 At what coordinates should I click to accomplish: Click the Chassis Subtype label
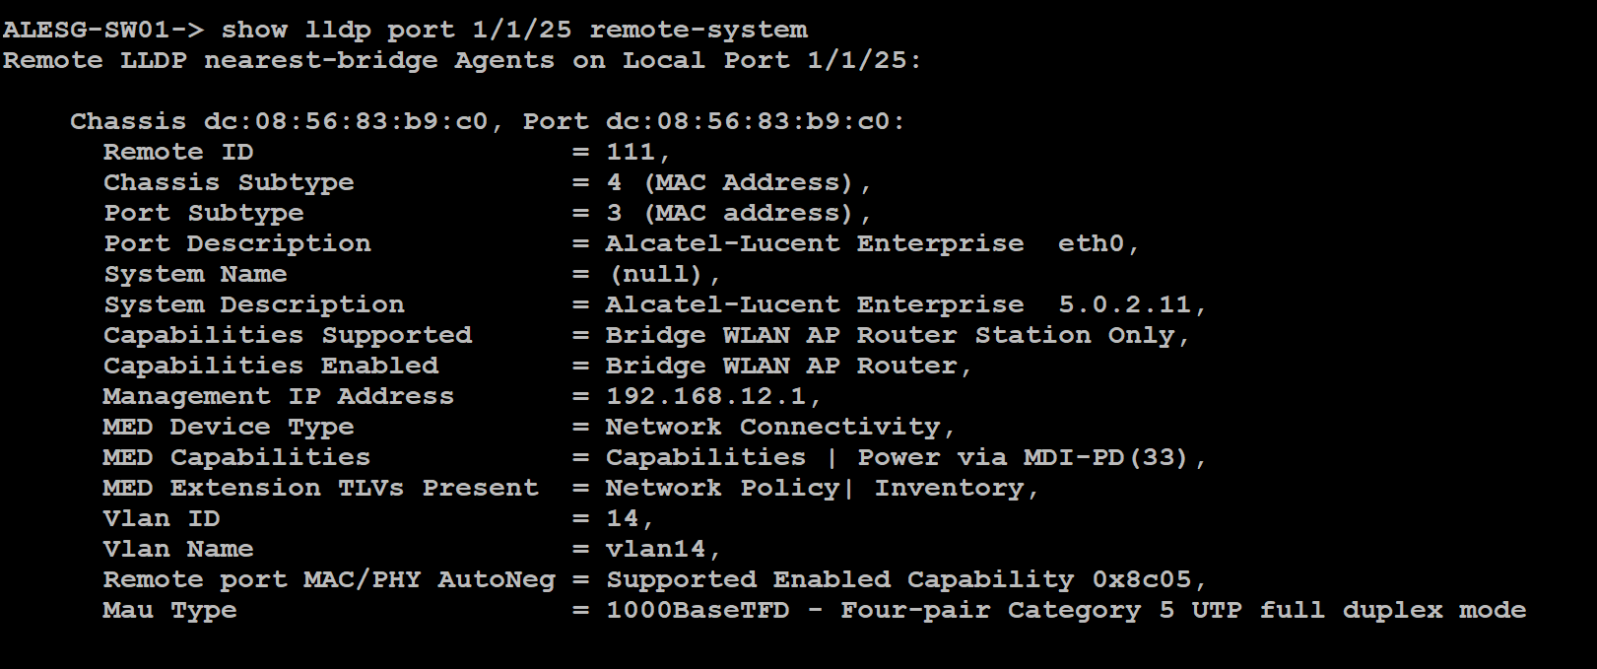tap(229, 182)
